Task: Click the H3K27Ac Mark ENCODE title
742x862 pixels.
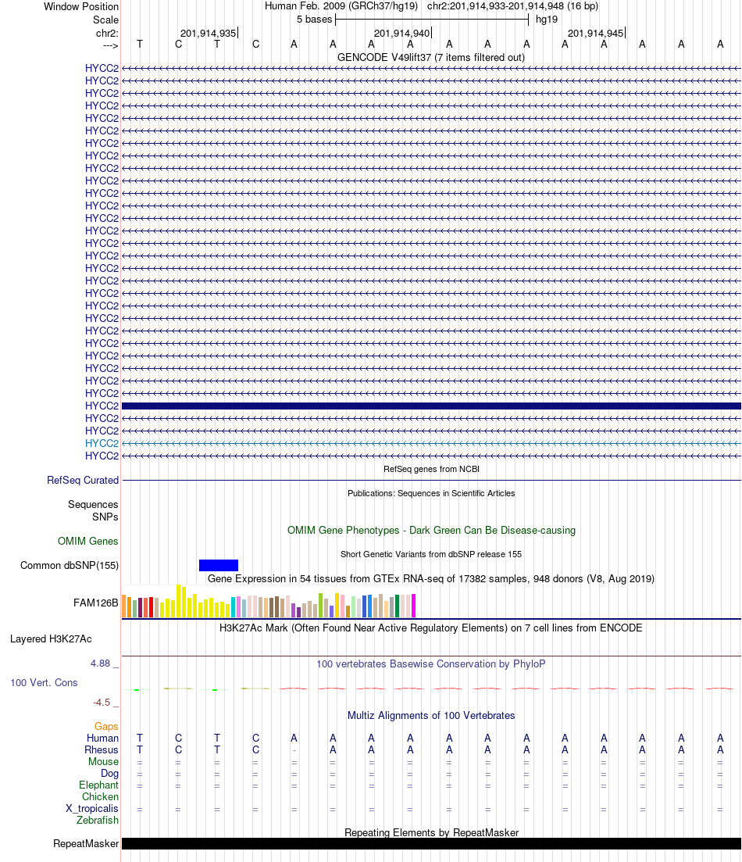Action: point(431,628)
